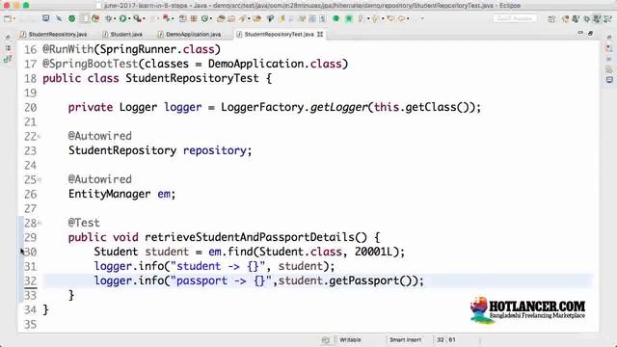
Task: Open the Next Annotation dropdown arrow
Action: 368,18
